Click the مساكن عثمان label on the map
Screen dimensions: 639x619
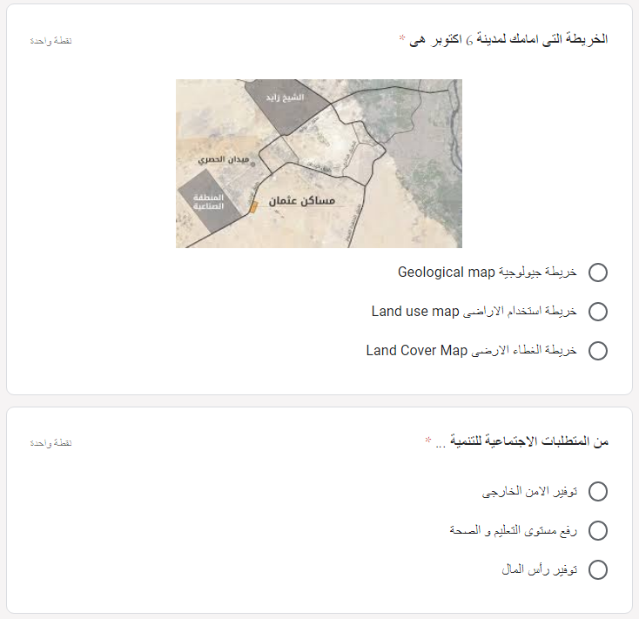(x=302, y=200)
